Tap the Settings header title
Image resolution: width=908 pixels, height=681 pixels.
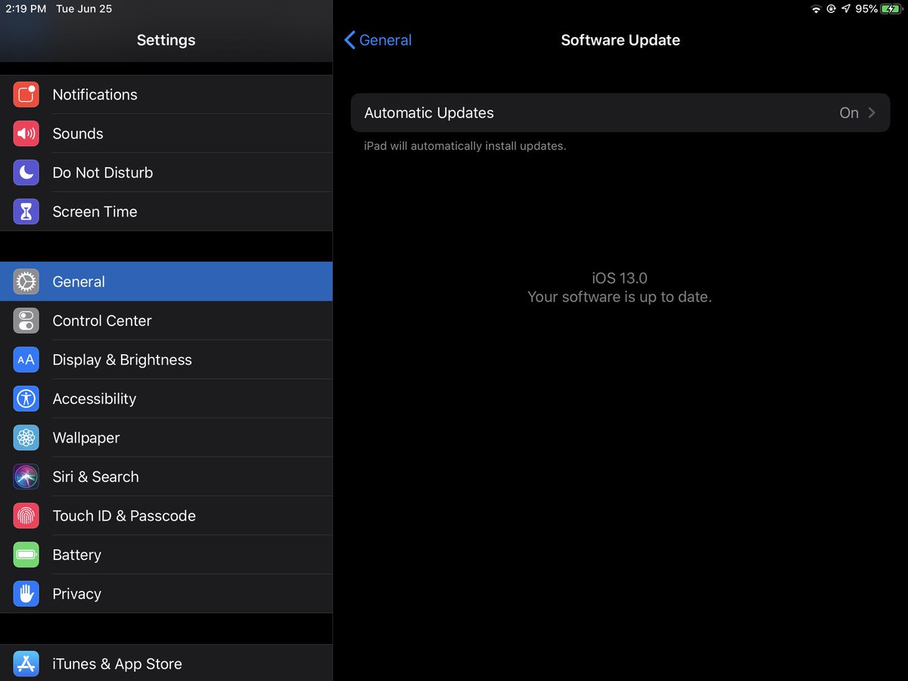tap(166, 40)
